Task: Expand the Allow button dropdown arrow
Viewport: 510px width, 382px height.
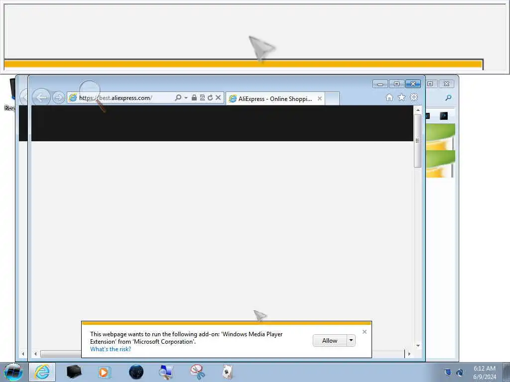Action: (351, 341)
